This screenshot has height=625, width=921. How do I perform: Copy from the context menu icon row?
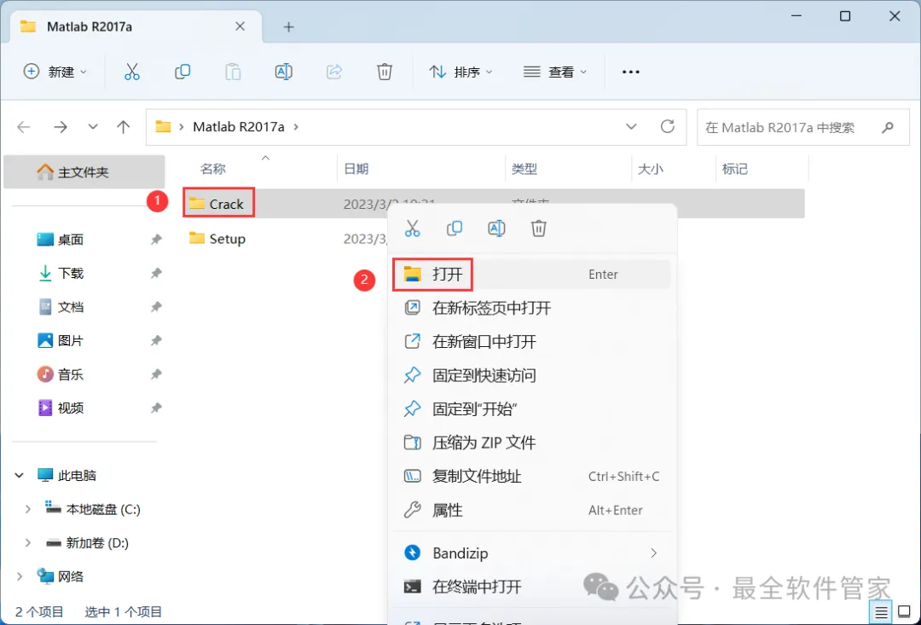(x=454, y=229)
